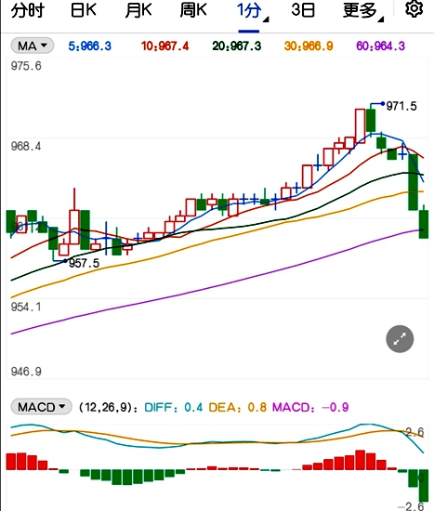Switch to the 日K tab
This screenshot has height=511, width=434.
tap(84, 10)
